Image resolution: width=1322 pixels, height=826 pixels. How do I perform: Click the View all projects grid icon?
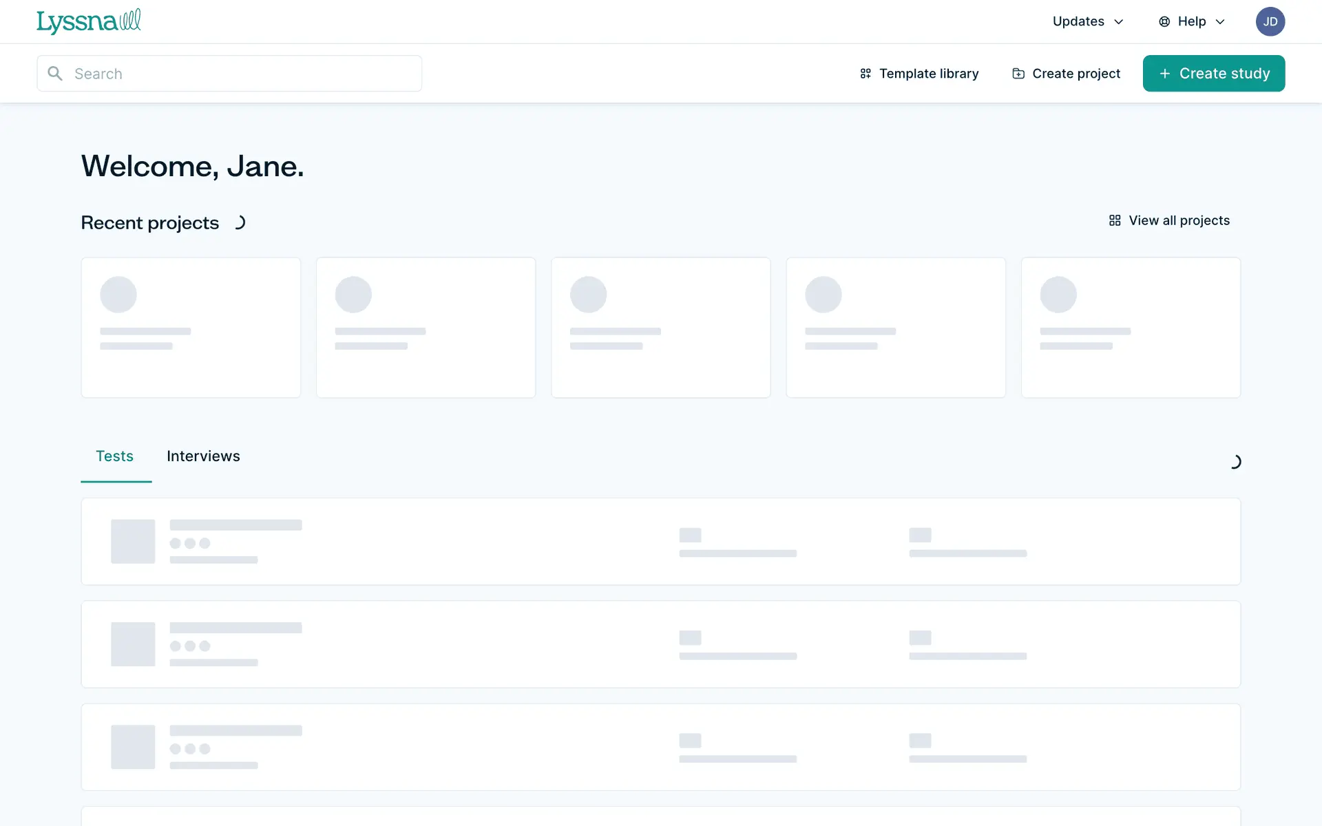coord(1115,221)
